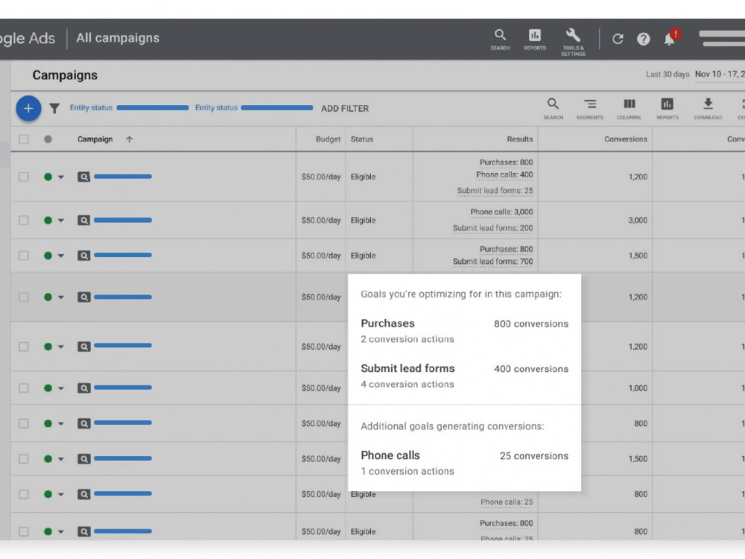Screen dimensions: 745x559
Task: Open the table toolbar Reports icon
Action: point(667,109)
